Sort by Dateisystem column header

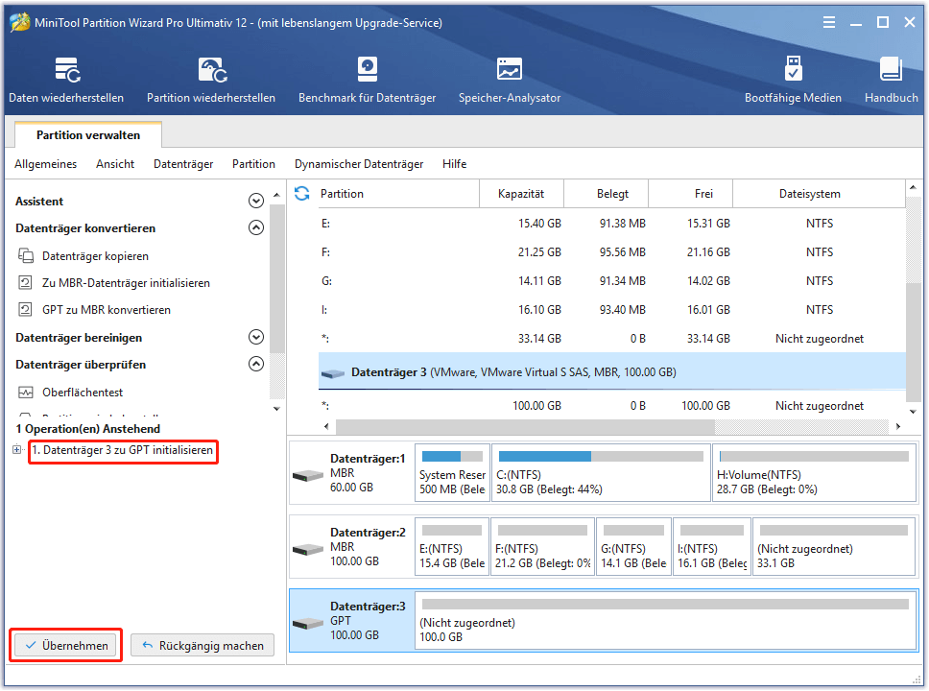[820, 194]
